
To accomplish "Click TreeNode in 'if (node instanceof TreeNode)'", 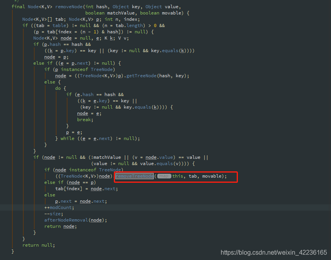I will (x=110, y=170).
